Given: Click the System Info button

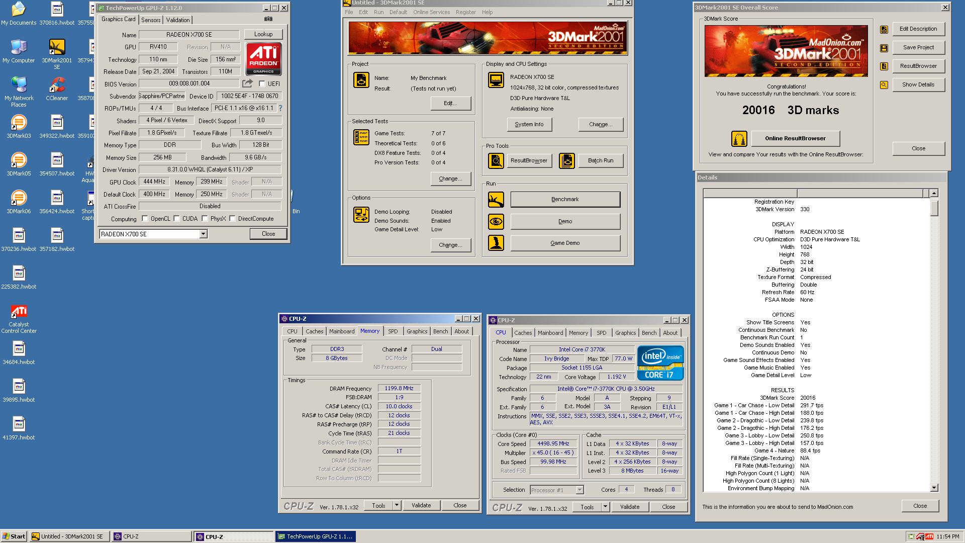Looking at the screenshot, I should point(529,124).
